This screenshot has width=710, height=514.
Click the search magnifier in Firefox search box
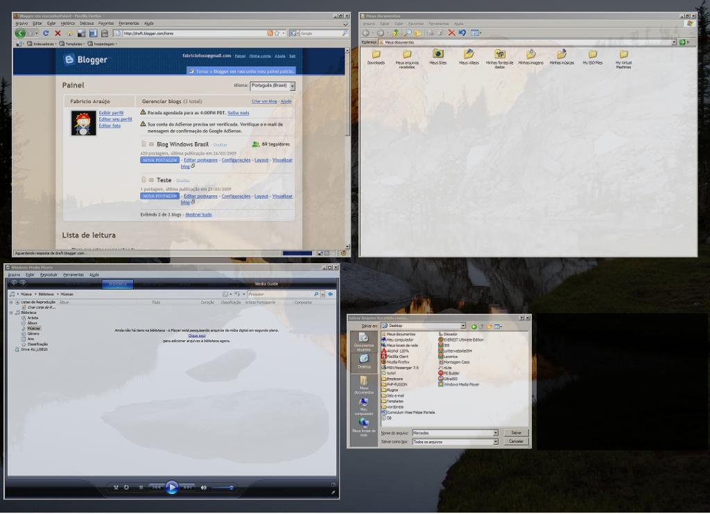tap(345, 33)
